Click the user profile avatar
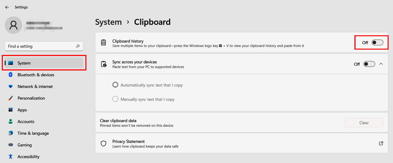The height and width of the screenshot is (163, 393). (13, 25)
